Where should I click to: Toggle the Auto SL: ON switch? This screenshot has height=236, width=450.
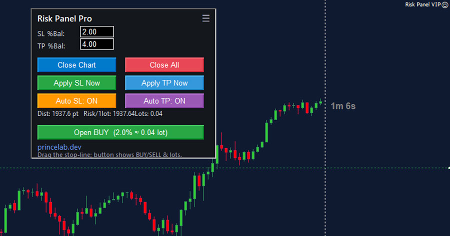pos(76,101)
